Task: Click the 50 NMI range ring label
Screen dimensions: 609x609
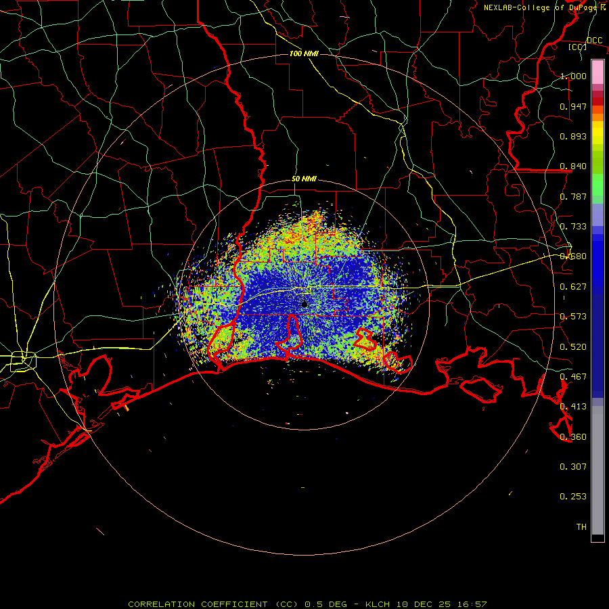Action: tap(304, 179)
